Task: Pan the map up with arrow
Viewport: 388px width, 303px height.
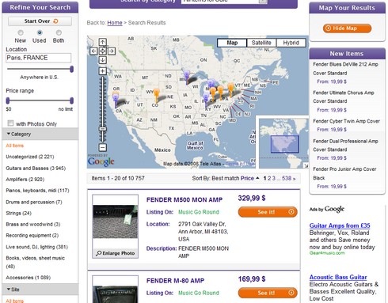Action: (103, 42)
